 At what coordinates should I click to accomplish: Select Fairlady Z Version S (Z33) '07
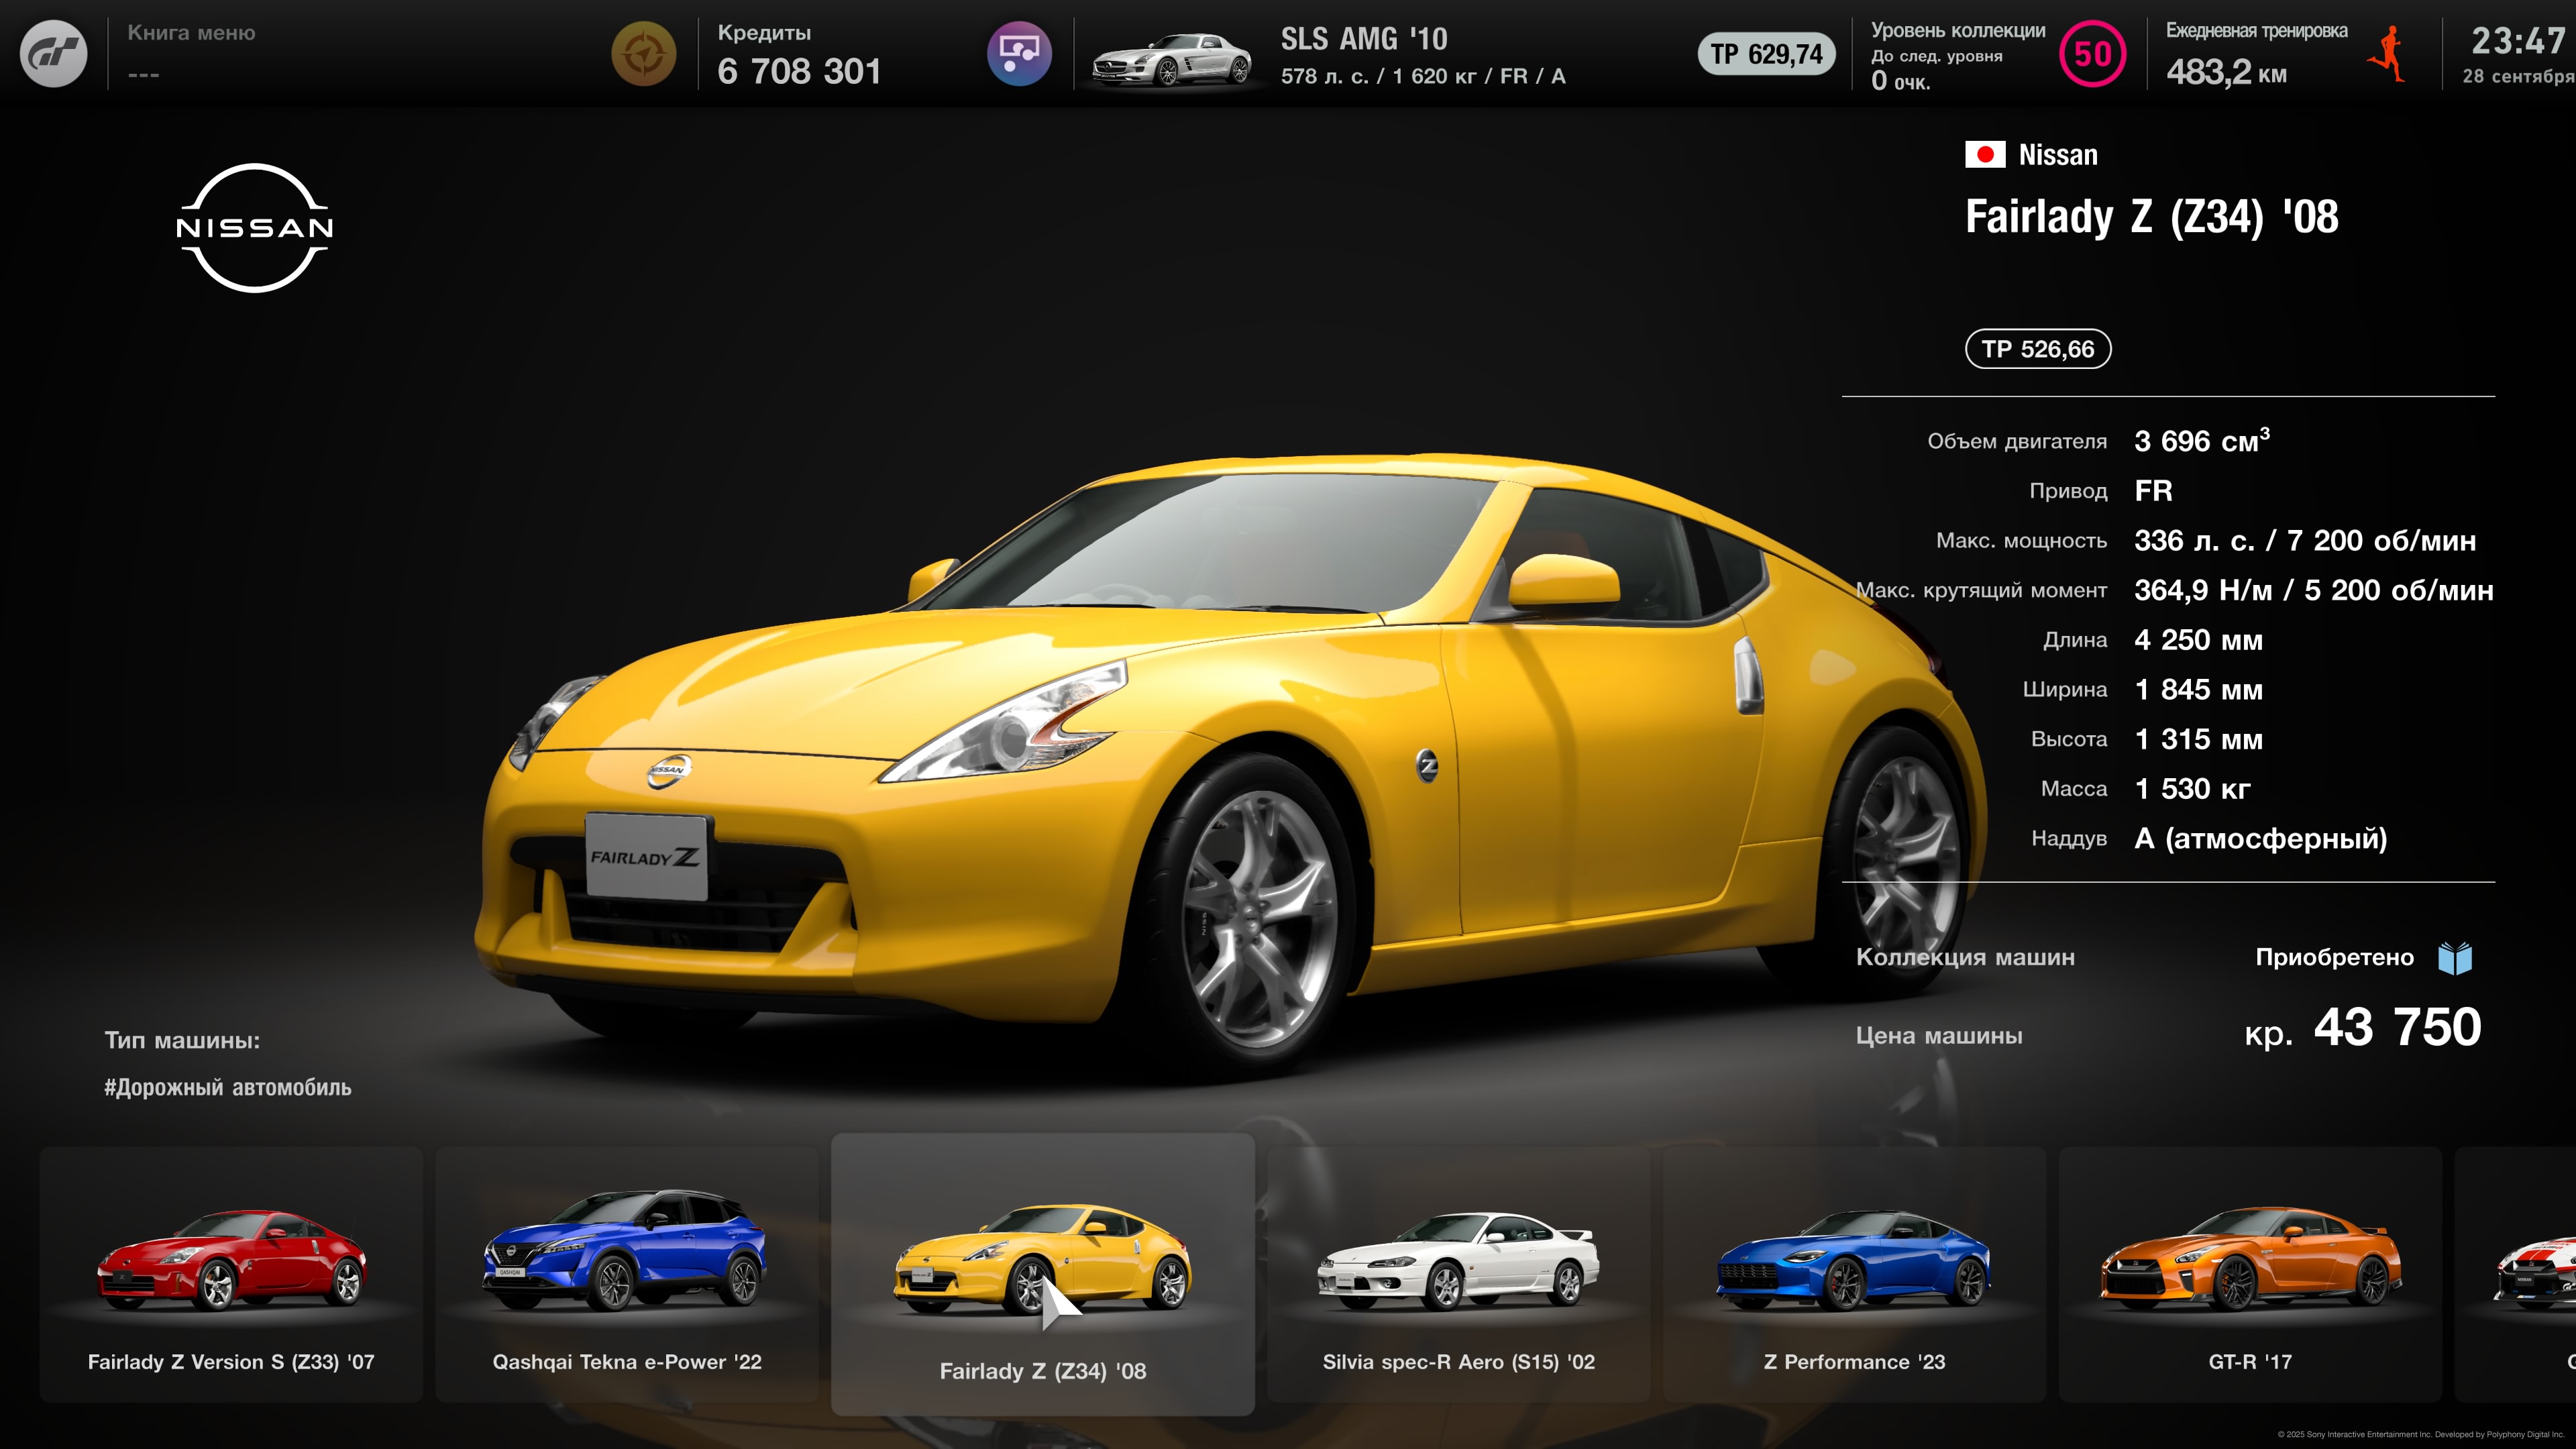click(x=231, y=1275)
